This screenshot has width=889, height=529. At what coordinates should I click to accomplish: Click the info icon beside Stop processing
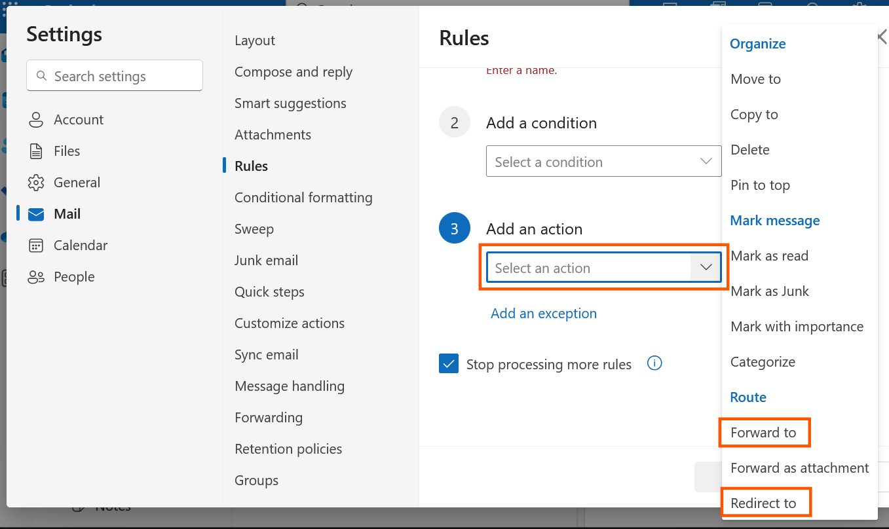[x=654, y=363]
